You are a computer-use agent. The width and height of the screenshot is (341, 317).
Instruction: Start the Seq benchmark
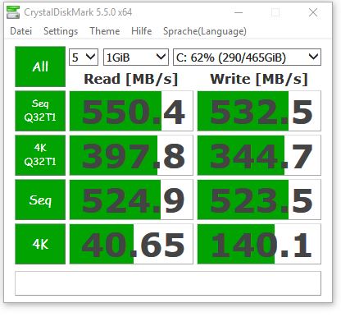[x=40, y=200]
